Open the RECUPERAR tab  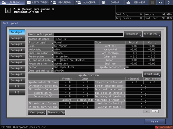62,2
